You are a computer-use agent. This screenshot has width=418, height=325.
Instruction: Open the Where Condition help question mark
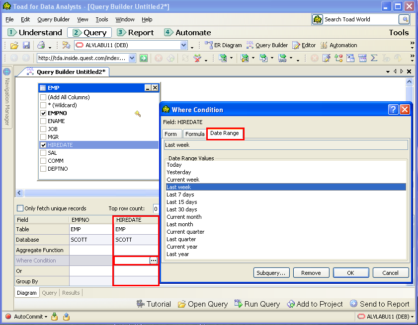(393, 109)
